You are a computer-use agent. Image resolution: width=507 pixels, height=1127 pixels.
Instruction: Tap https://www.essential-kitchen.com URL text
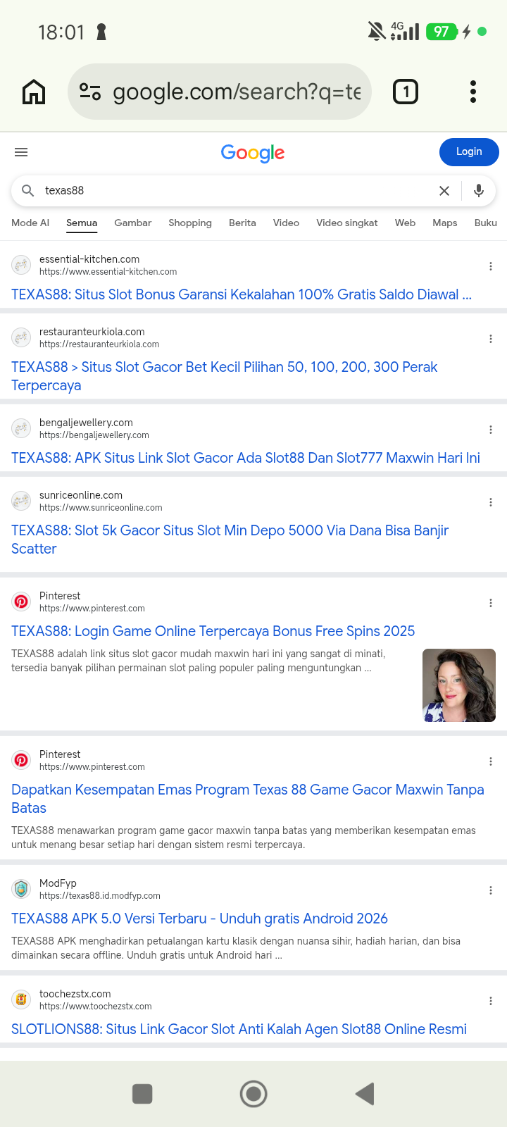pos(108,272)
